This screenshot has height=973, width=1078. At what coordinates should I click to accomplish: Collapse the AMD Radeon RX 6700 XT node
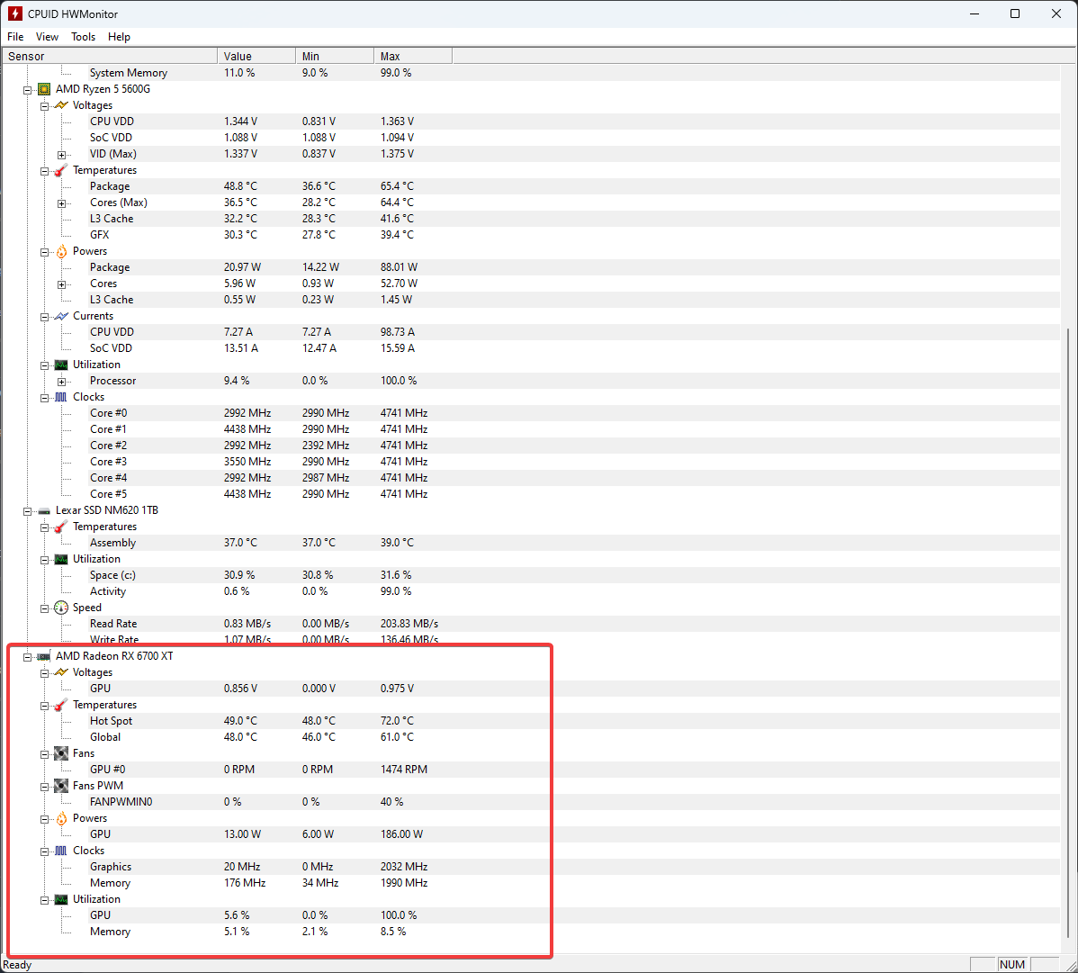[x=28, y=657]
